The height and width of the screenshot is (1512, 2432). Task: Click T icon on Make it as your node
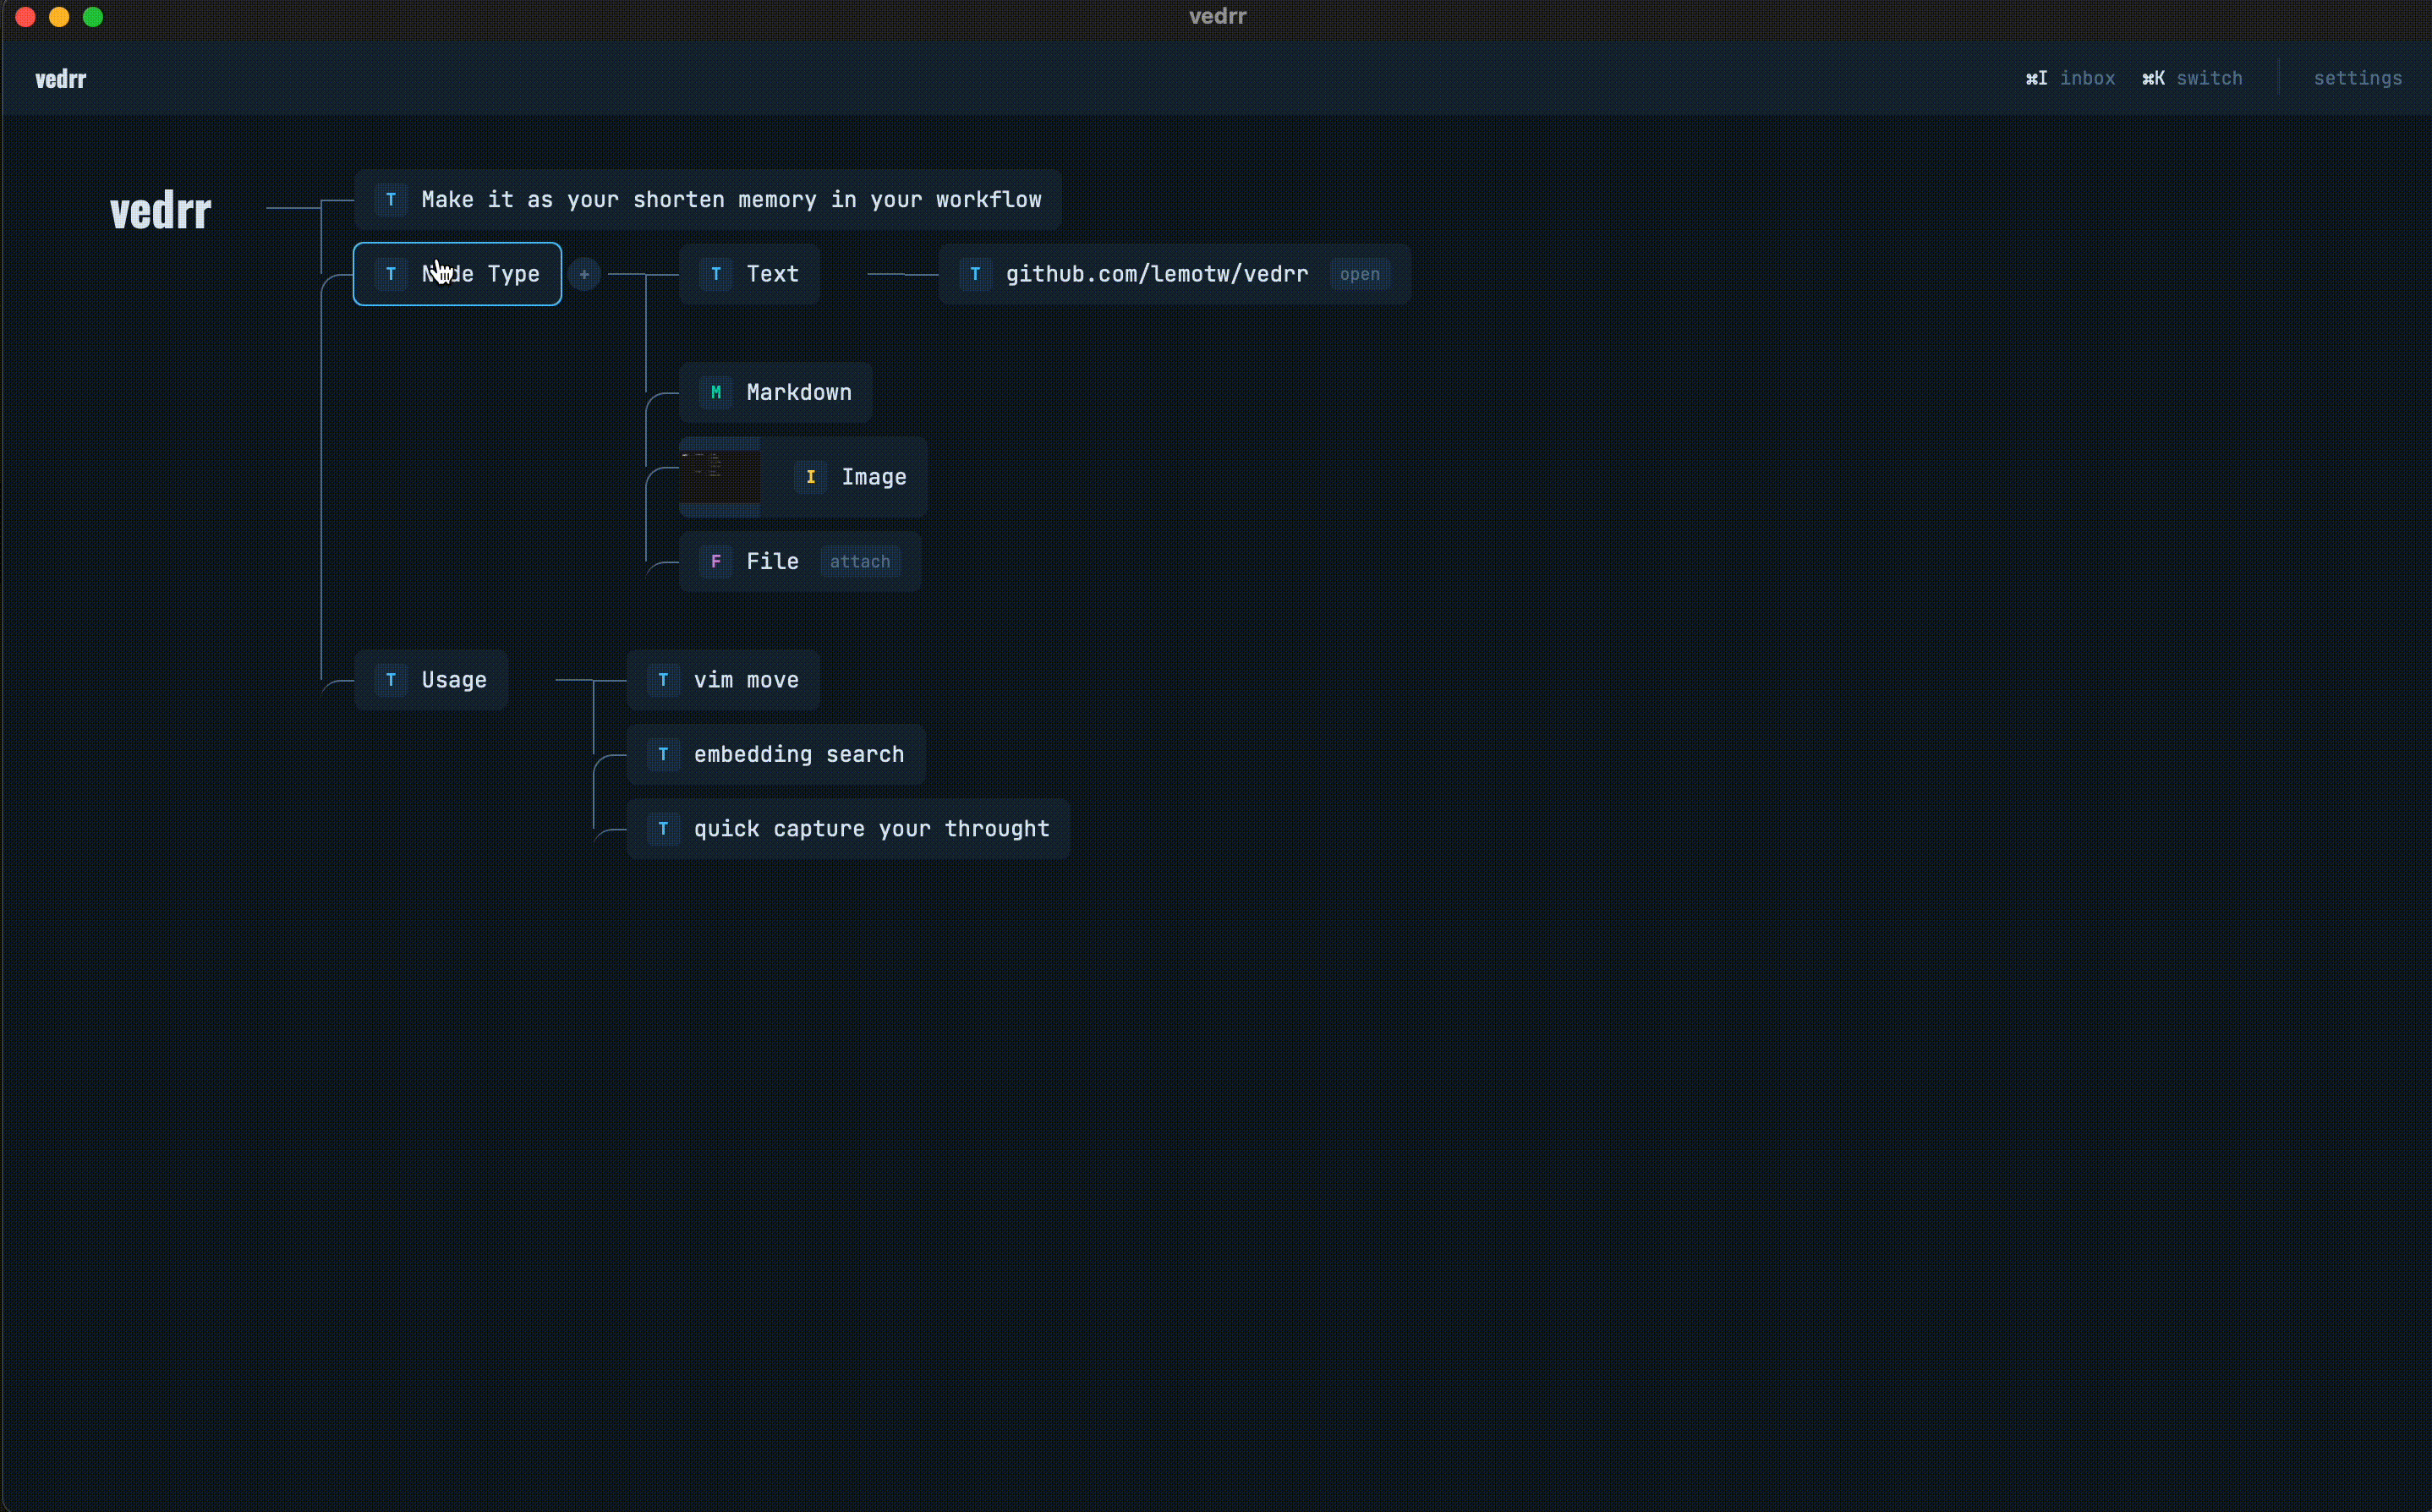click(391, 200)
